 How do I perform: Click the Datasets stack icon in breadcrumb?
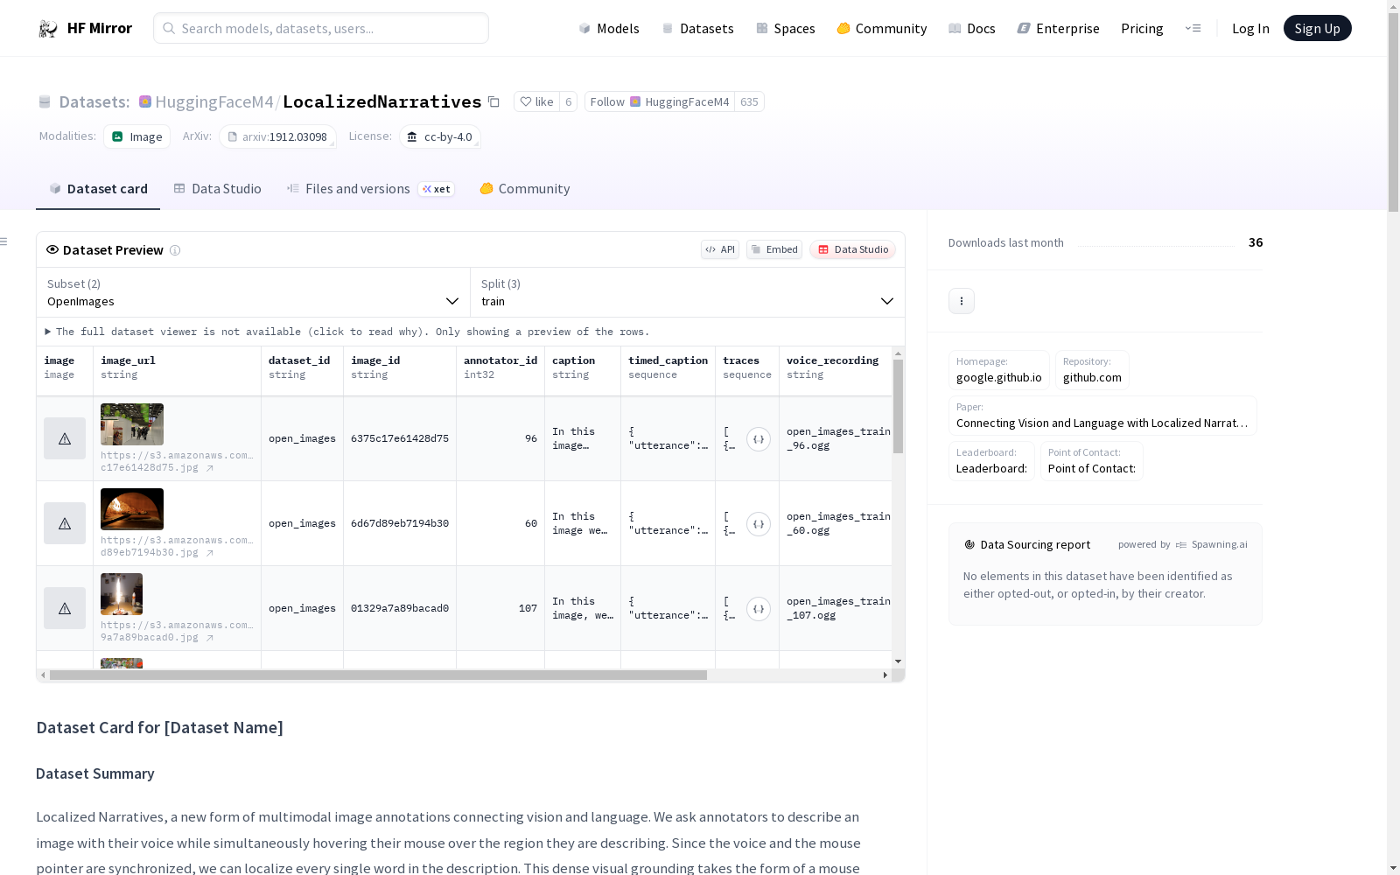coord(45,101)
